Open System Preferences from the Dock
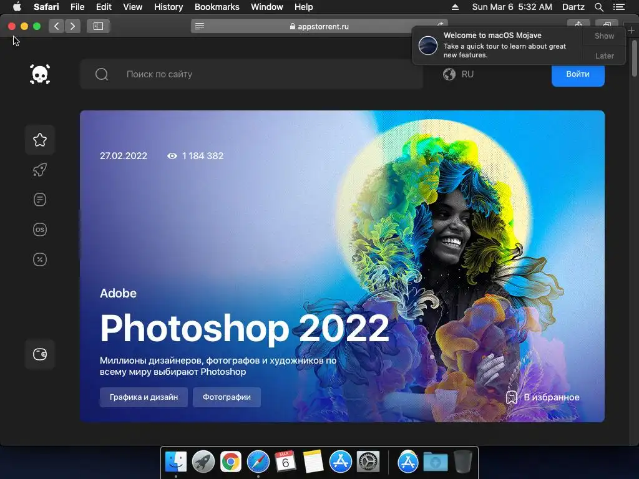 click(x=368, y=462)
